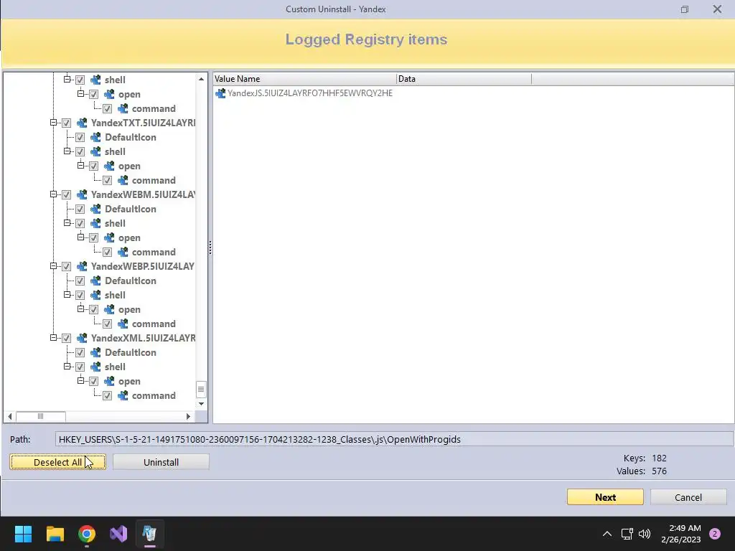This screenshot has height=551, width=735.
Task: Uncheck the command checkbox under YandexXML
Action: coord(107,395)
